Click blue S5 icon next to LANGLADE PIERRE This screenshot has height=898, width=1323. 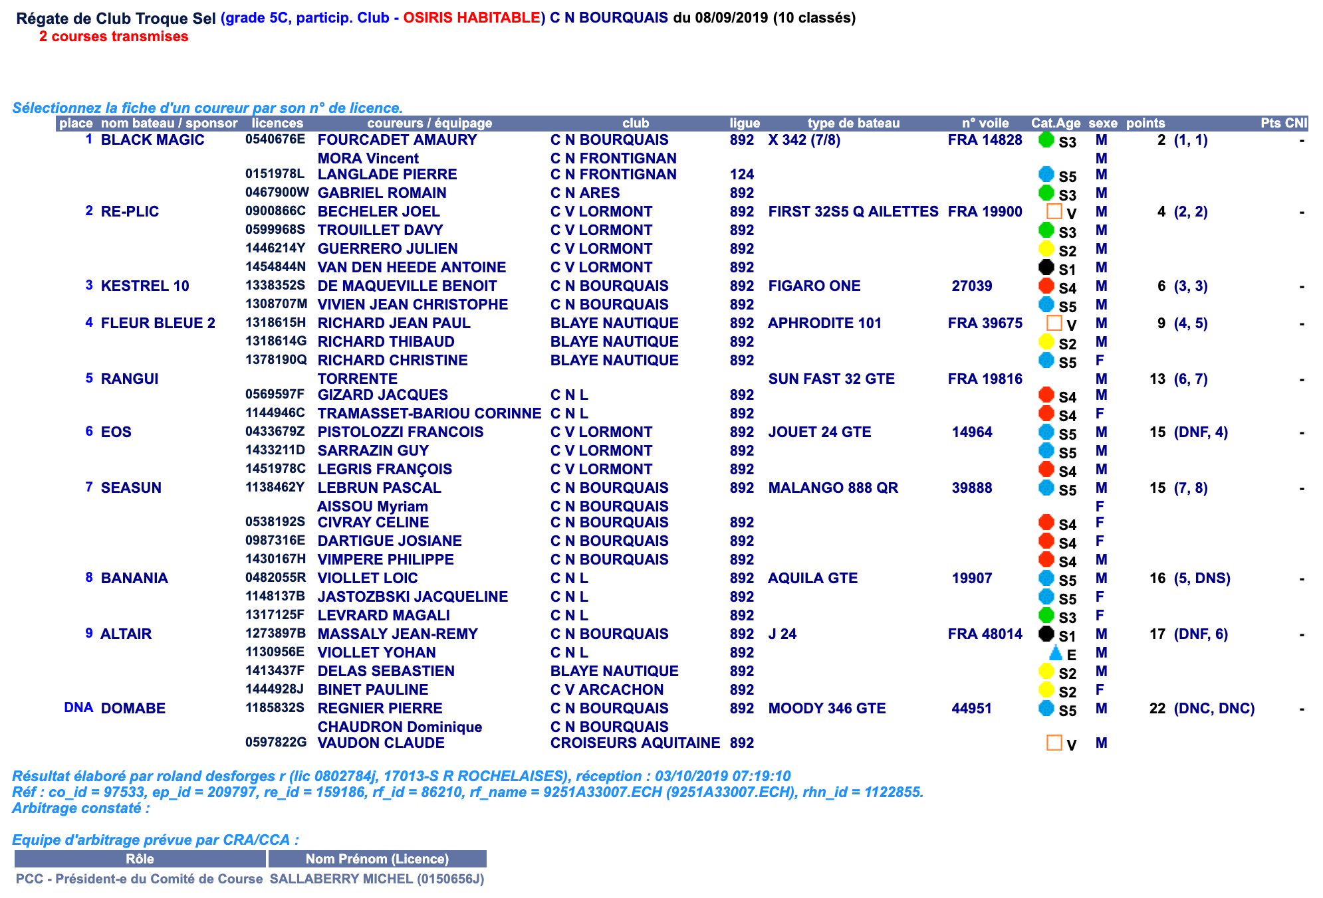click(1046, 175)
